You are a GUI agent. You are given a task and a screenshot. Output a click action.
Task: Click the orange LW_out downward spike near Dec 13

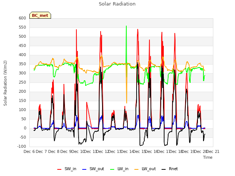[127, 103]
